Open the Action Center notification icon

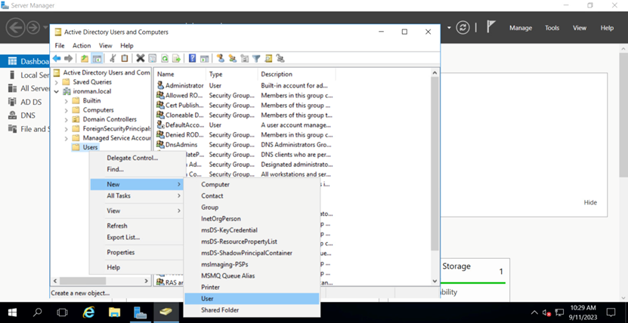pyautogui.click(x=611, y=312)
